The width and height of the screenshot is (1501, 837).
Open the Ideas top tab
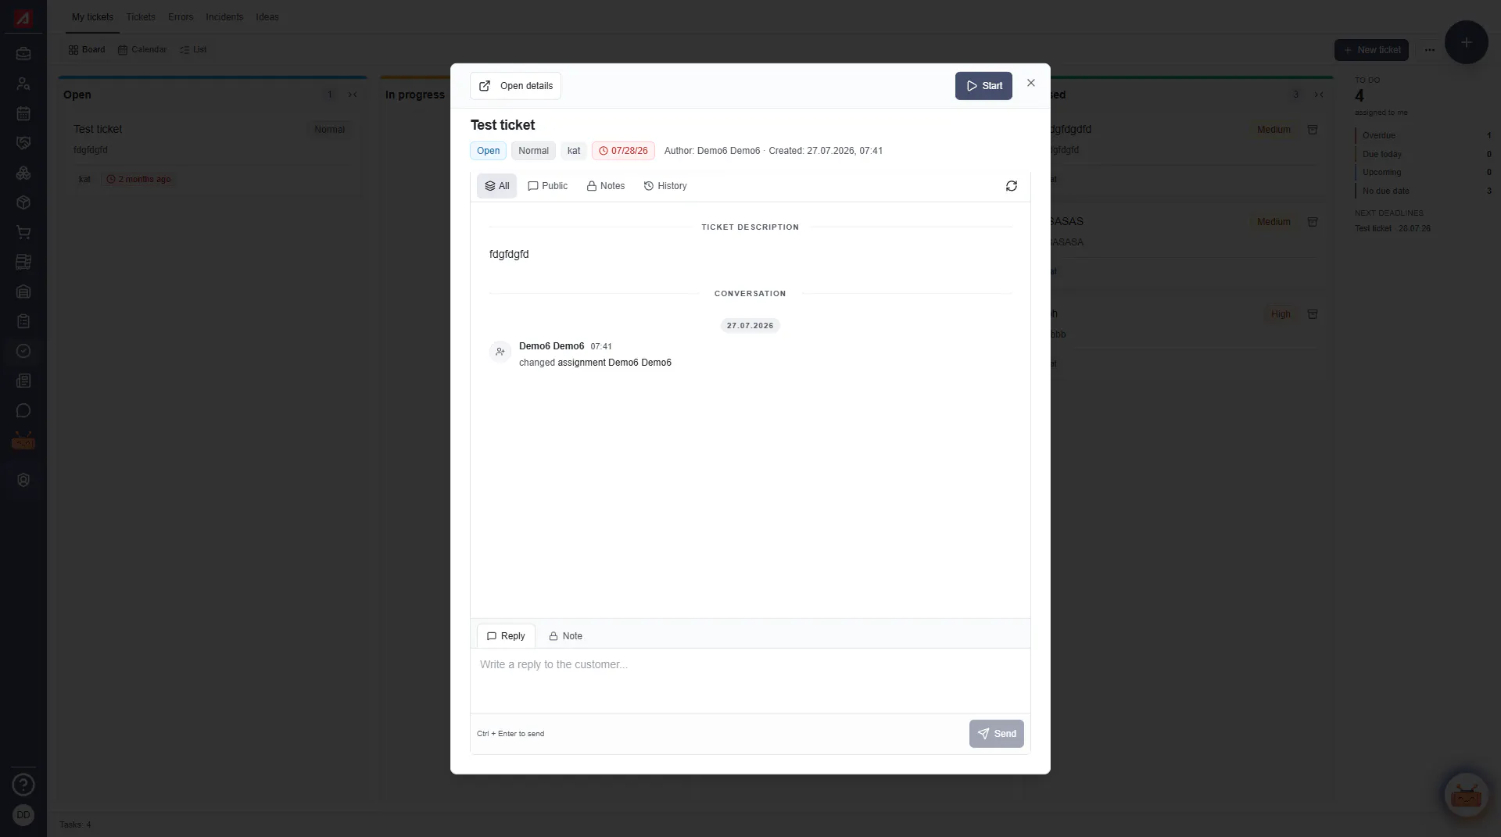[x=267, y=17]
